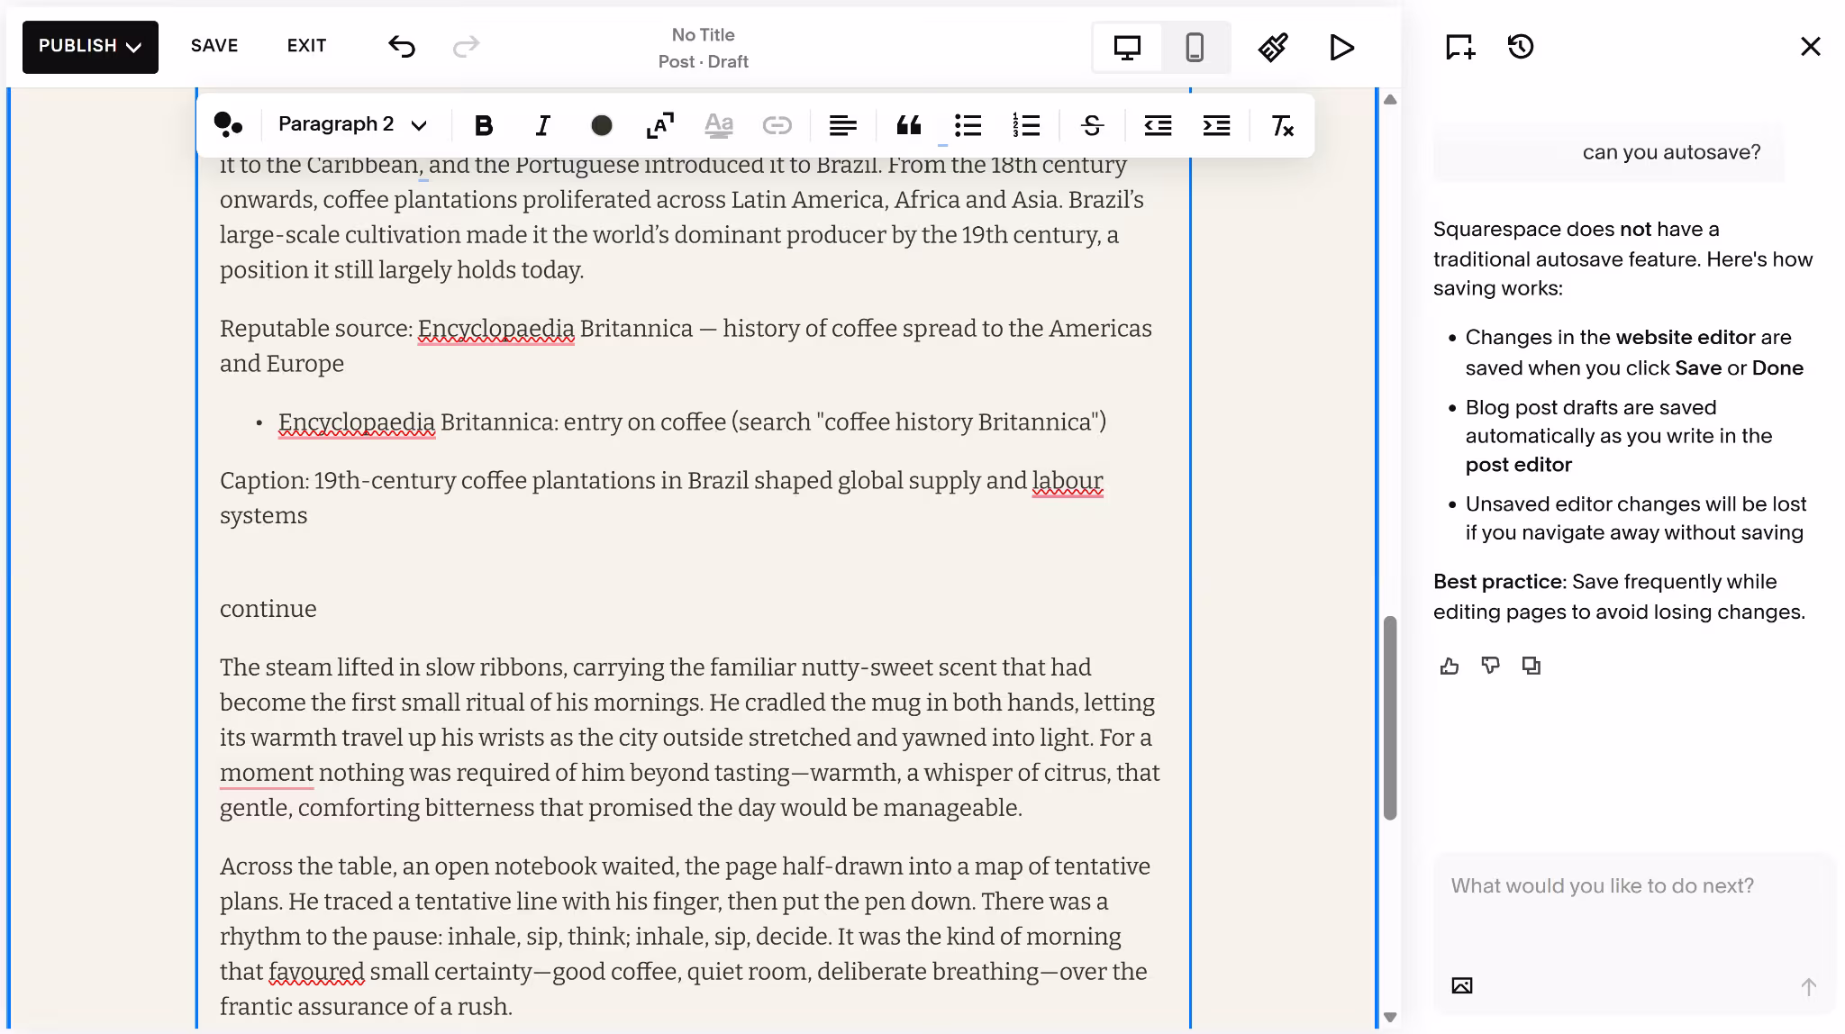Insert a link with the link icon

tap(777, 125)
